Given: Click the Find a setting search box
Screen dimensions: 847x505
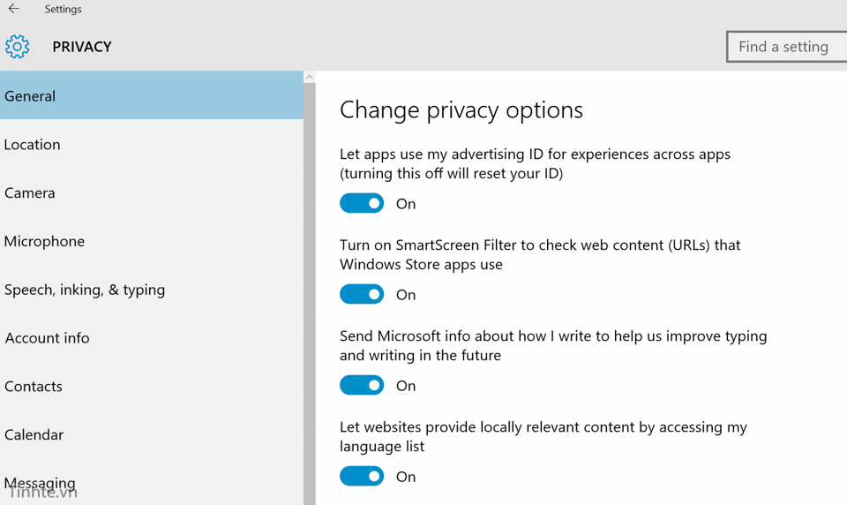Looking at the screenshot, I should [787, 47].
